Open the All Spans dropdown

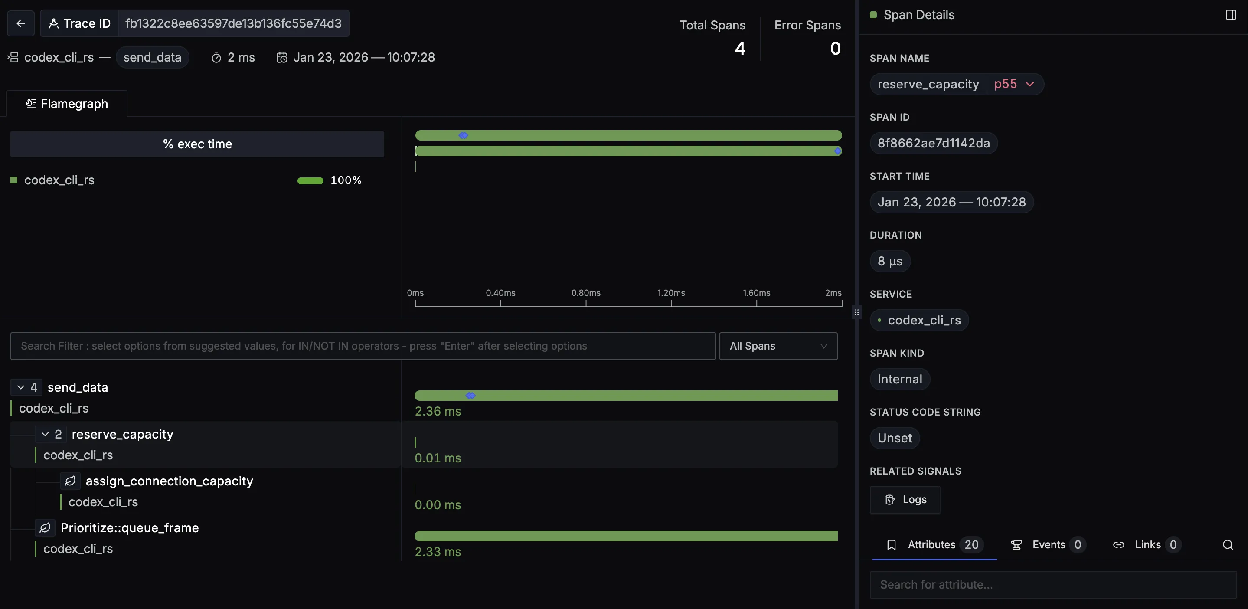click(x=778, y=346)
